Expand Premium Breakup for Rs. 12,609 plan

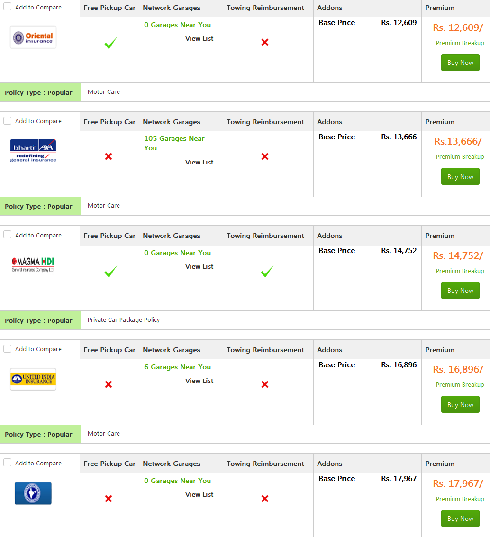tap(460, 43)
